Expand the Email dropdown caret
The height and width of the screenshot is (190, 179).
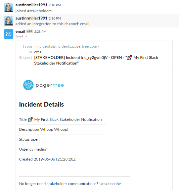pos(26,36)
